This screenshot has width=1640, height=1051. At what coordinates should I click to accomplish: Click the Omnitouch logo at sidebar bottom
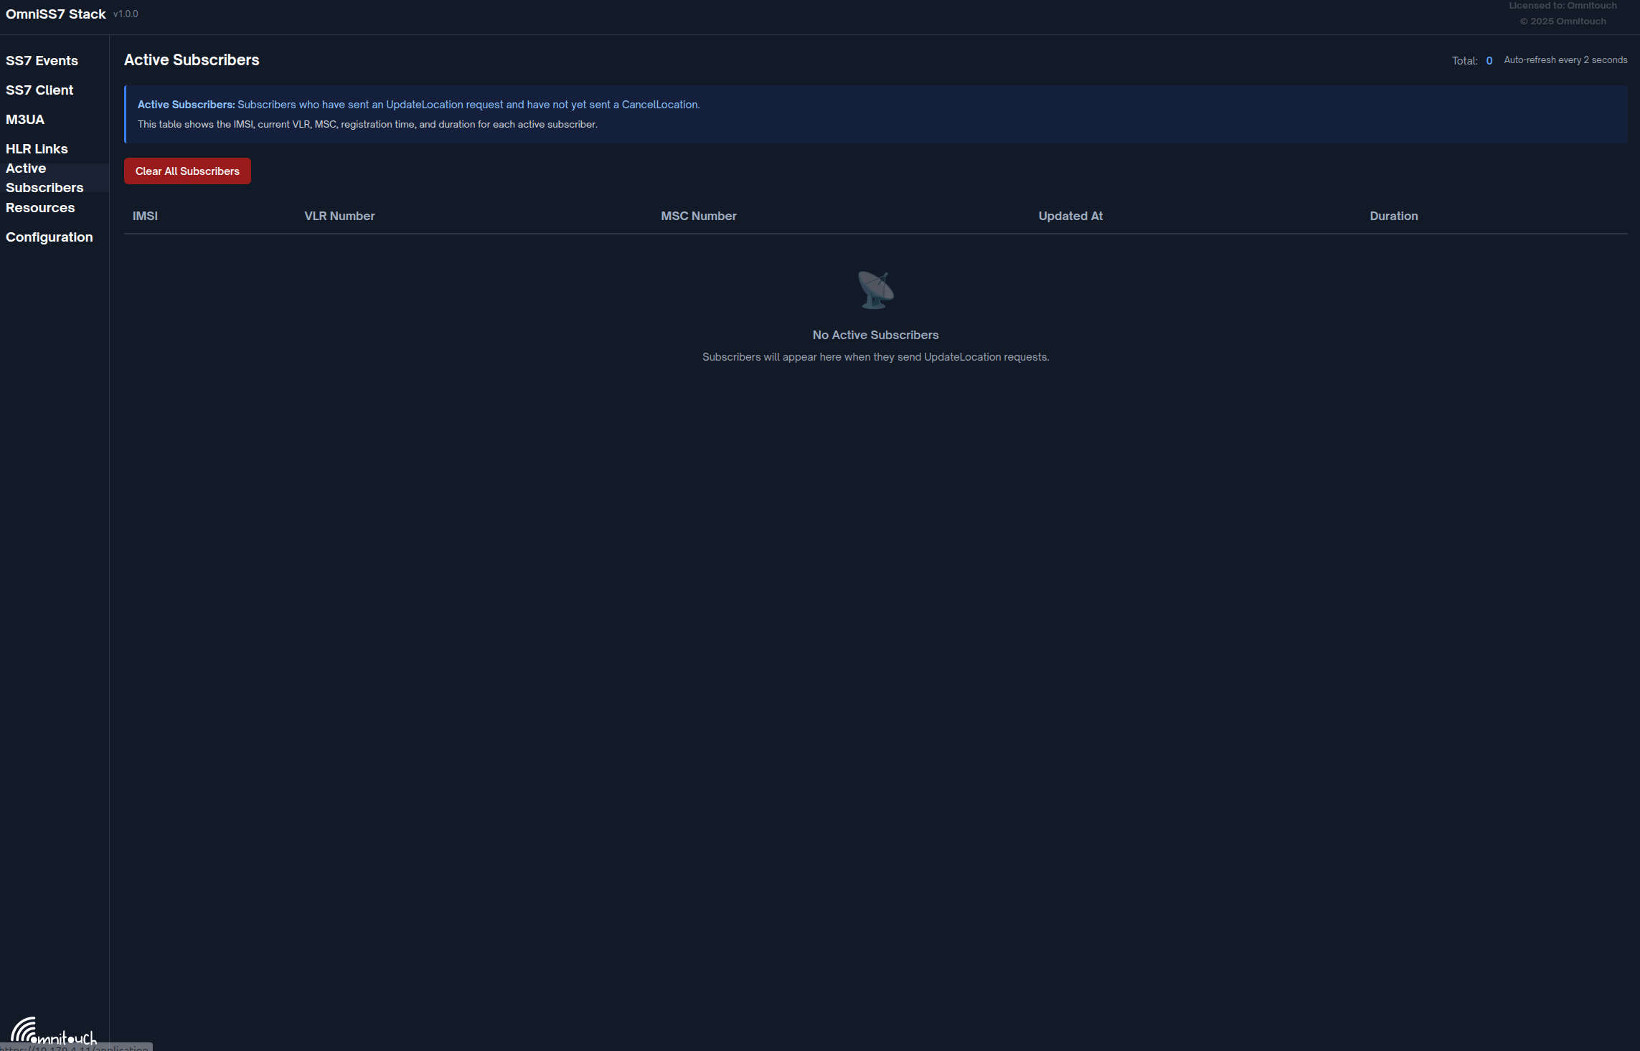(54, 1031)
